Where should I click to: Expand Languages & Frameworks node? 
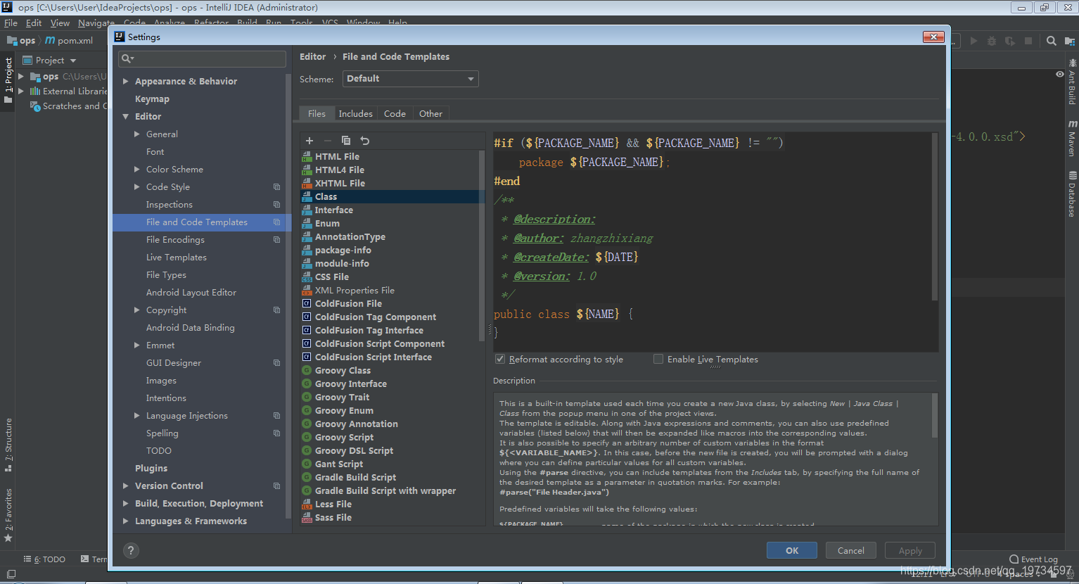tap(126, 521)
